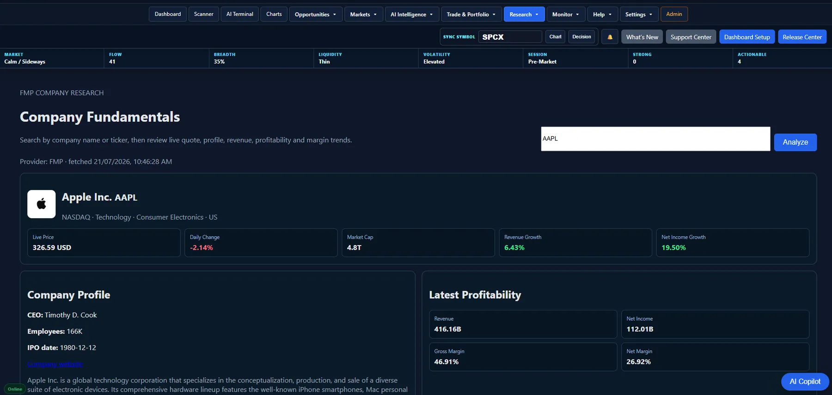The height and width of the screenshot is (395, 832).
Task: Open the Dashboard nav item
Action: tap(168, 14)
